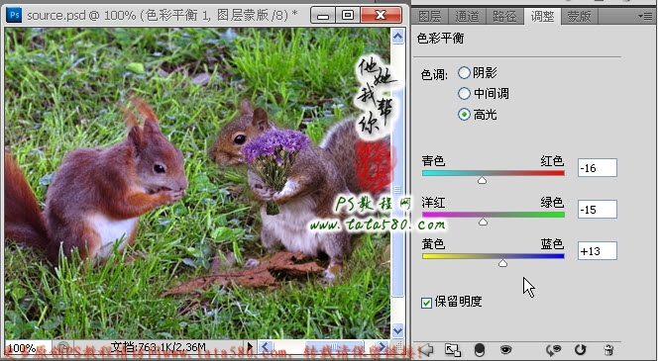Image resolution: width=658 pixels, height=361 pixels.
Task: Click the 红色 slider label
Action: click(x=552, y=161)
